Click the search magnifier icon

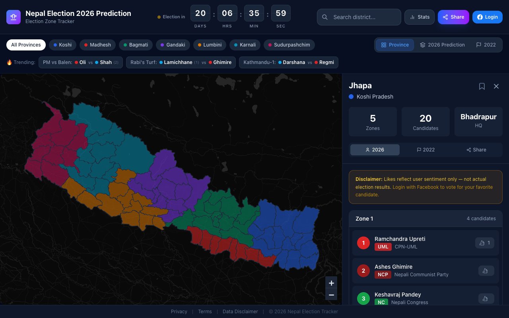coord(324,17)
